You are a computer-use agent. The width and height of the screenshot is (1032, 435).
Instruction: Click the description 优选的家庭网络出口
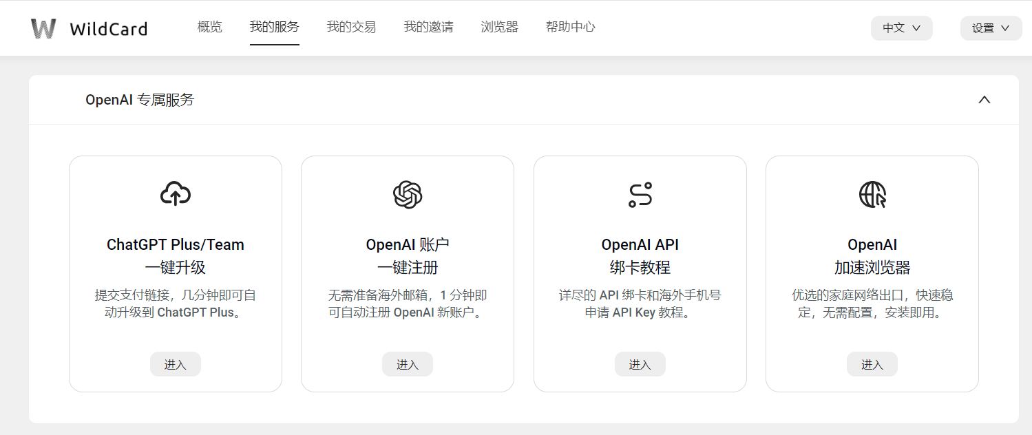click(x=872, y=304)
